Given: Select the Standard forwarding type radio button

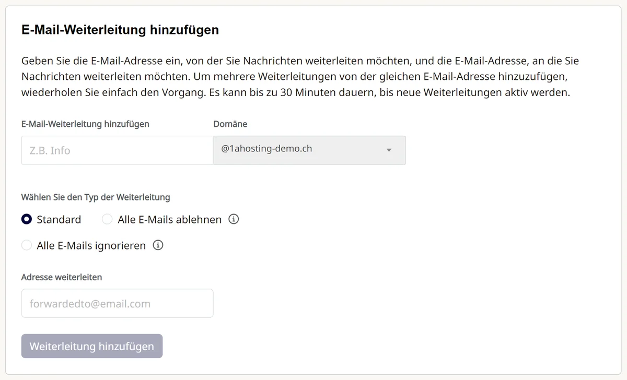Looking at the screenshot, I should pos(27,219).
